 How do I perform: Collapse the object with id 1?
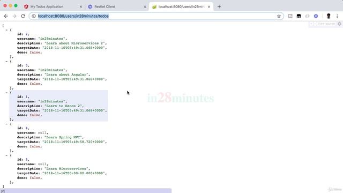[6, 93]
